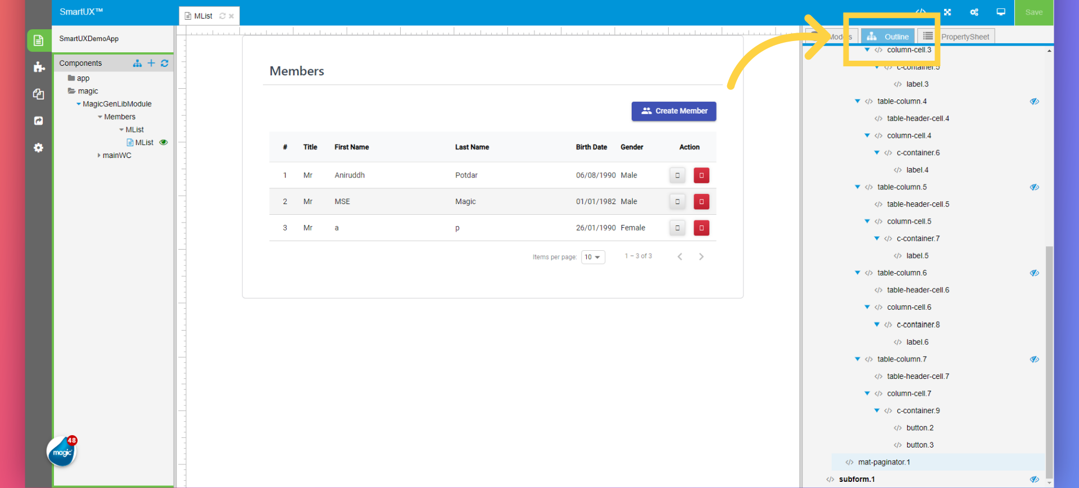The height and width of the screenshot is (488, 1079).
Task: Toggle the green eye next to MList
Action: (164, 143)
